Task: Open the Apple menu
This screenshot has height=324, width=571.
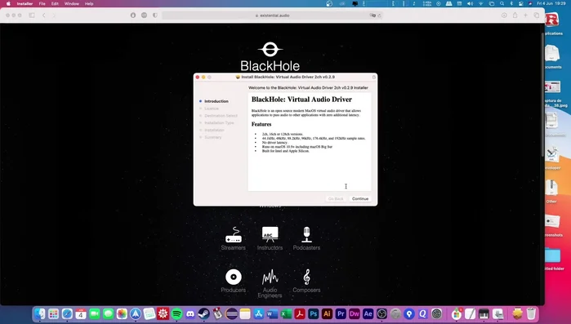Action: point(8,3)
